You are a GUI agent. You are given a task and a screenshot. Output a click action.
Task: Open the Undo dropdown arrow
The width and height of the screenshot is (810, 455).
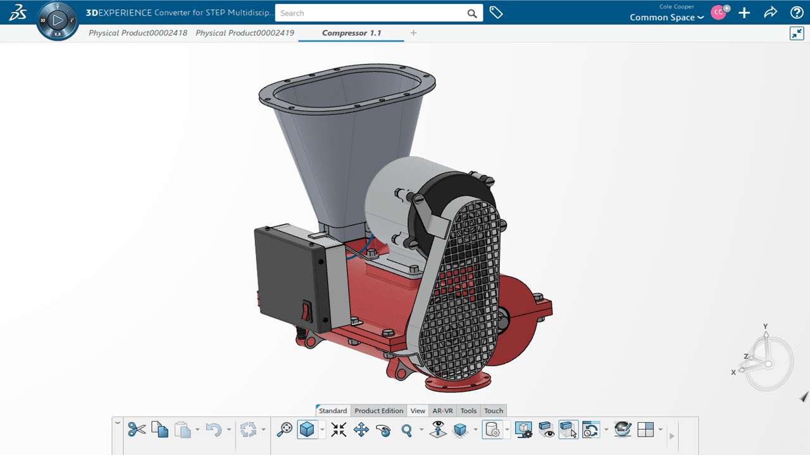(x=229, y=430)
